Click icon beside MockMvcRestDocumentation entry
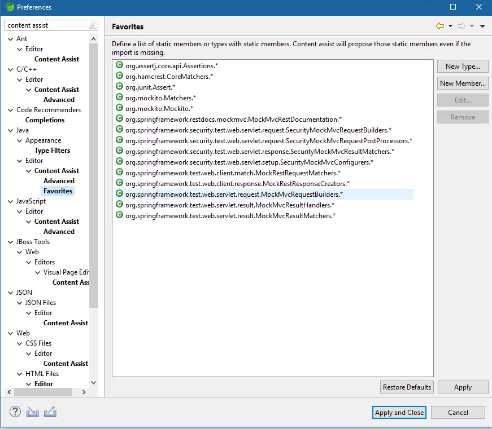The height and width of the screenshot is (429, 492). pyautogui.click(x=119, y=118)
